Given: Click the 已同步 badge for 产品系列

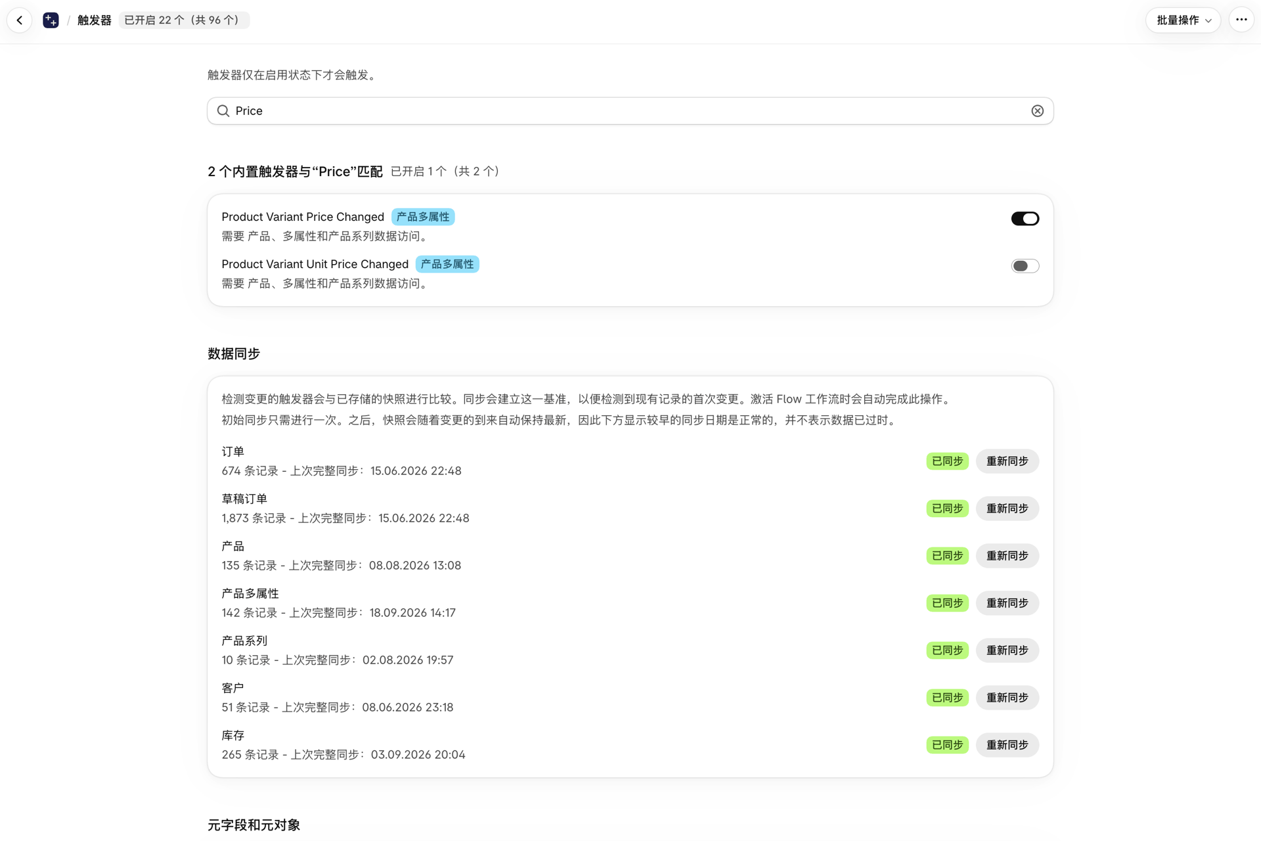Looking at the screenshot, I should [x=947, y=650].
